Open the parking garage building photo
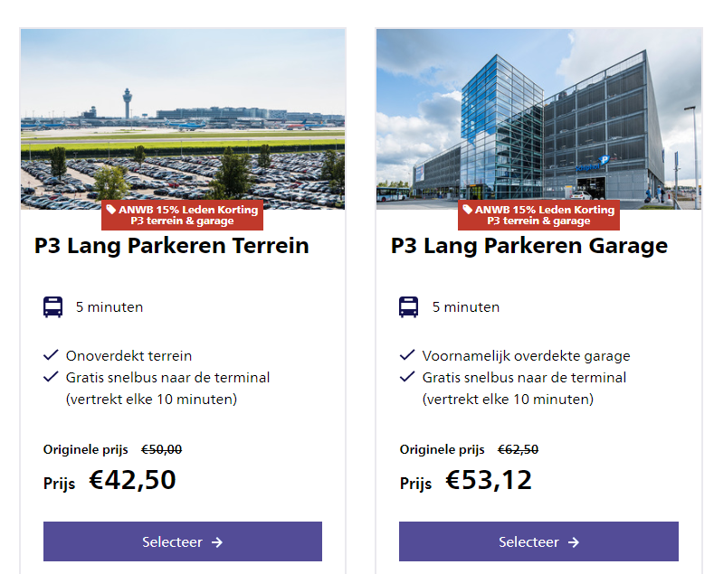Viewport: 714px width, 574px height. 538,118
